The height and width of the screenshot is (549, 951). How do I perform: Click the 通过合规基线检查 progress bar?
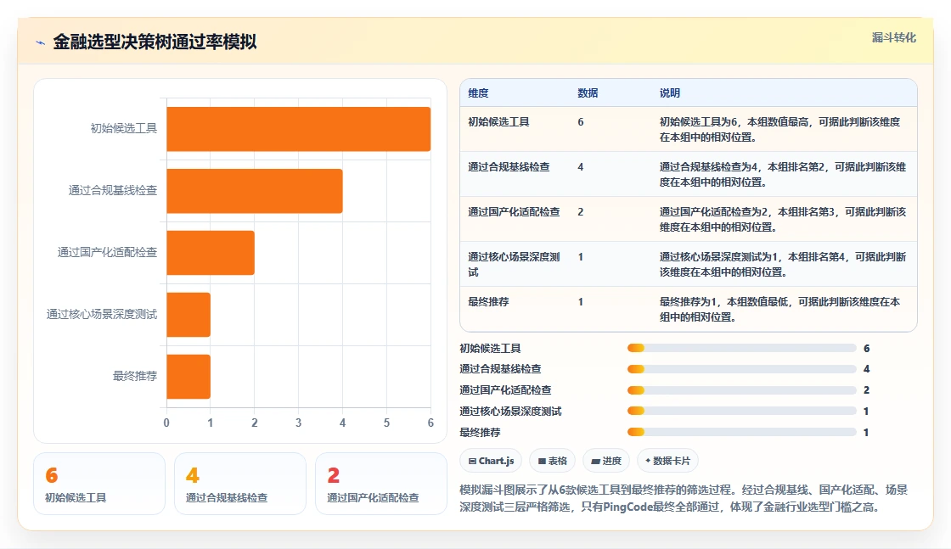(742, 369)
